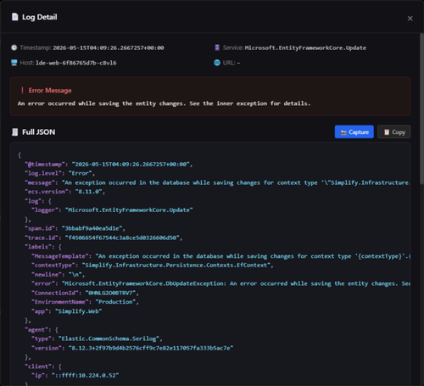The height and width of the screenshot is (386, 424).
Task: Click the Host computer icon
Action: (x=14, y=63)
